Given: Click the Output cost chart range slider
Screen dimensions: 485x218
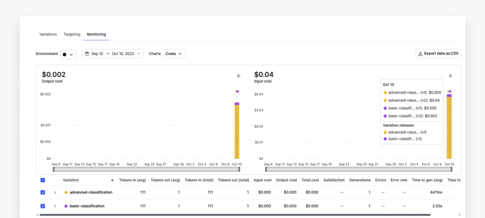Looking at the screenshot, I should 147,169.
